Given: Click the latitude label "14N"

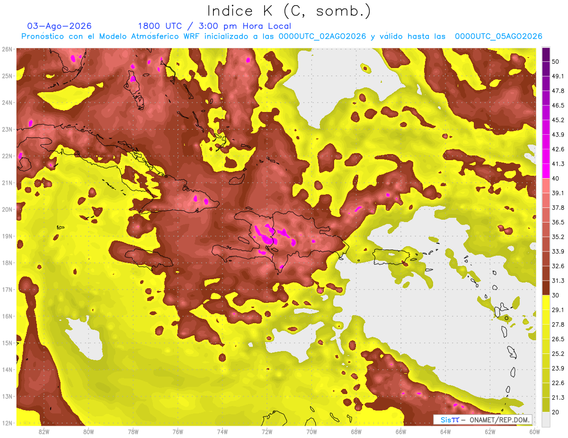Looking at the screenshot, I should (x=7, y=369).
